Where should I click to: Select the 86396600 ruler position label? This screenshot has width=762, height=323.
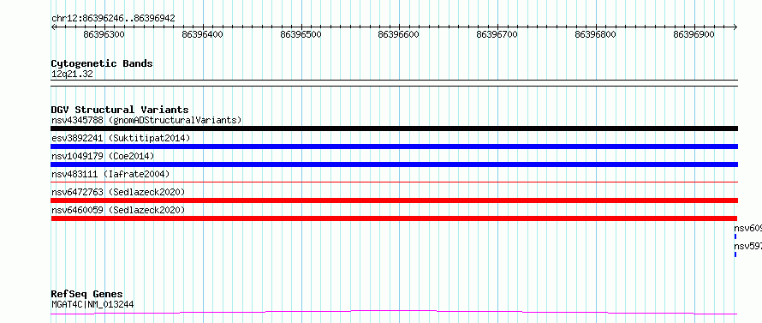pyautogui.click(x=398, y=34)
